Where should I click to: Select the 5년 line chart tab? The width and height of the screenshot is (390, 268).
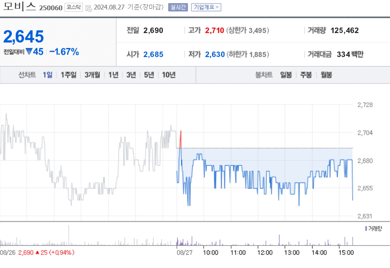149,75
